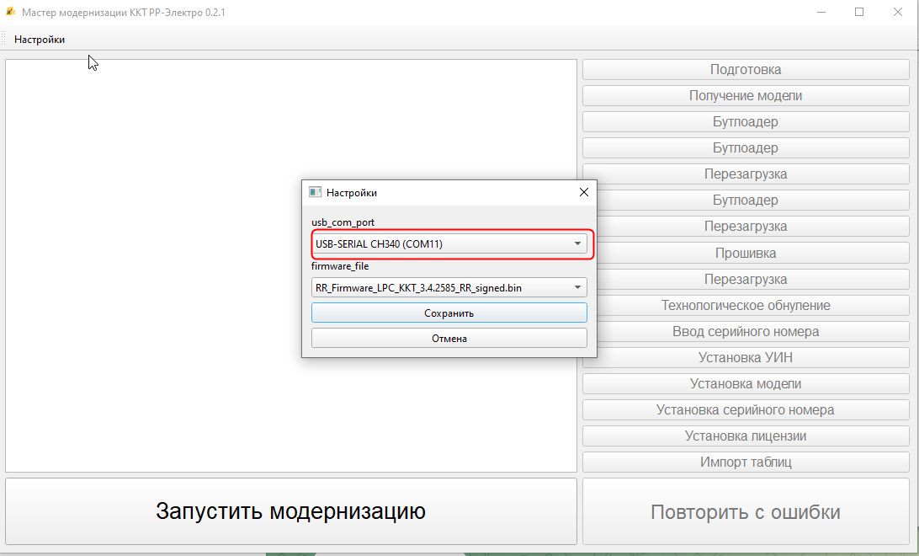919x556 pixels.
Task: Open the Настройки menu in menu bar
Action: click(40, 40)
